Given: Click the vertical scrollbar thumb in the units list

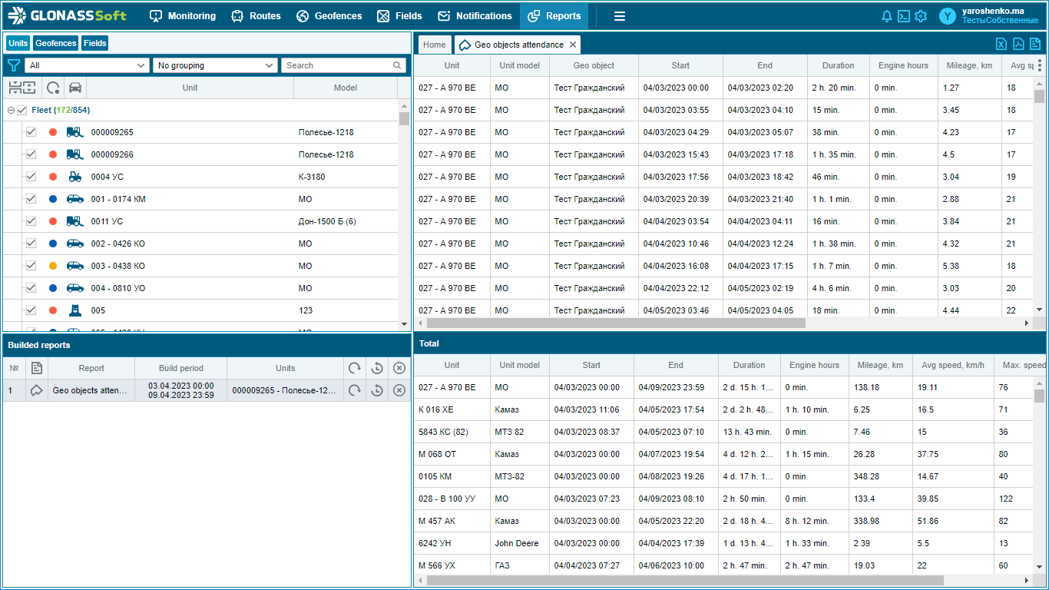Looking at the screenshot, I should click(404, 118).
